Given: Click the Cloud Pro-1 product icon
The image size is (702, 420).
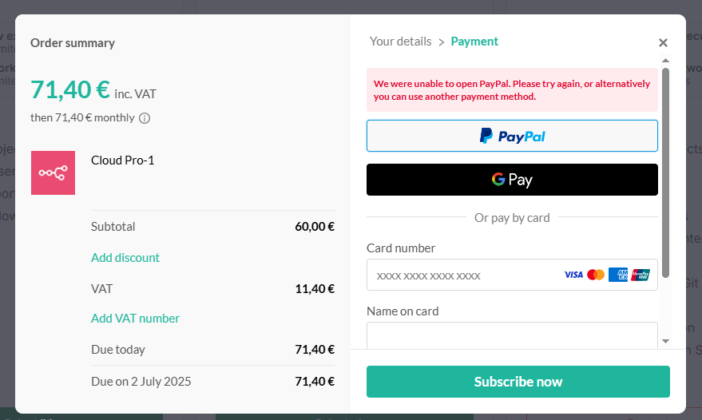Looking at the screenshot, I should click(53, 172).
